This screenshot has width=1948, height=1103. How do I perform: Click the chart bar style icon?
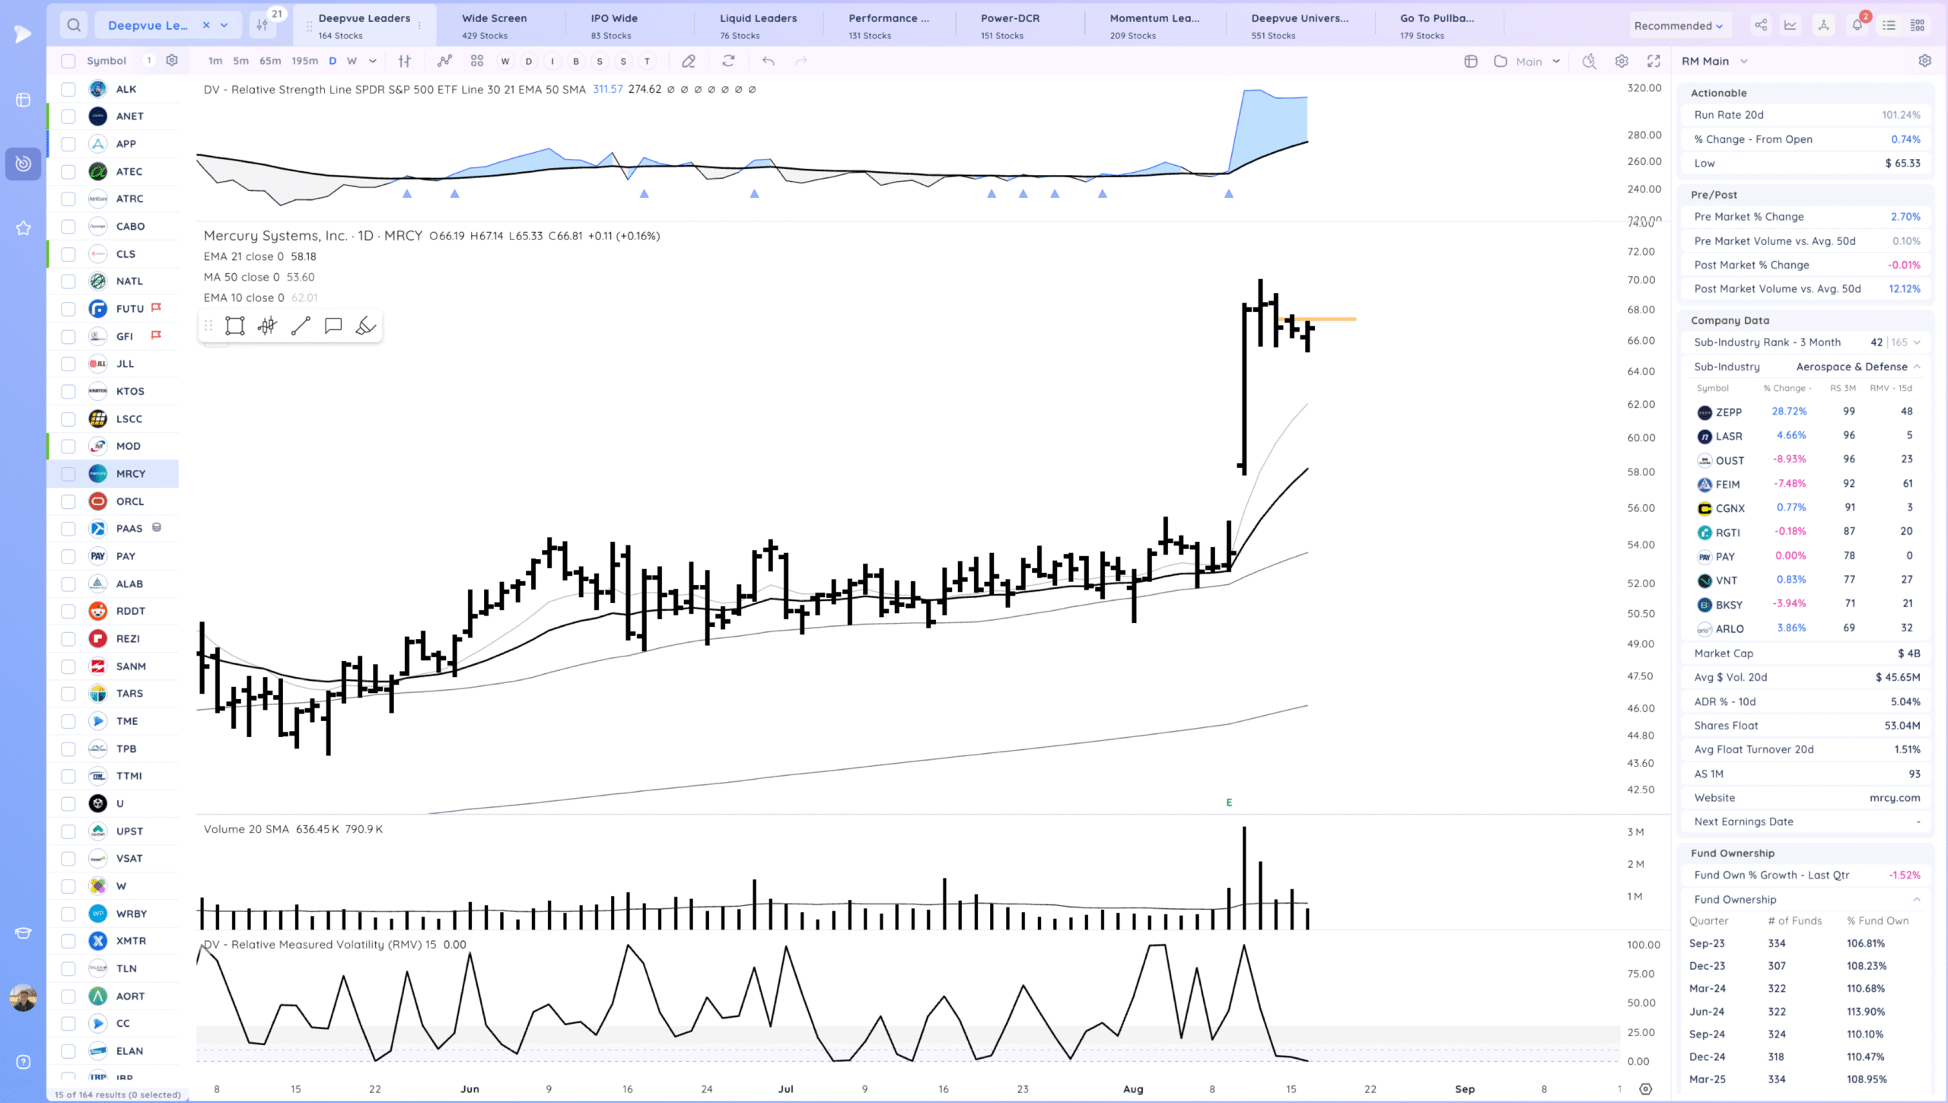coord(405,61)
